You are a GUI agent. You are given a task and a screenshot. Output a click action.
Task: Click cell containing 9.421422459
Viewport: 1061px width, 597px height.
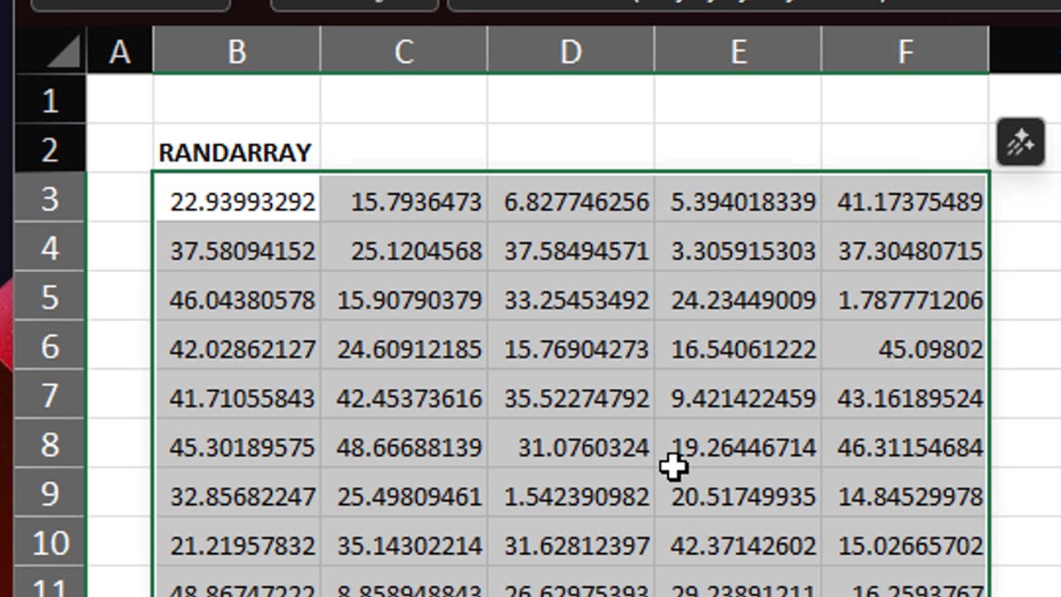(738, 395)
